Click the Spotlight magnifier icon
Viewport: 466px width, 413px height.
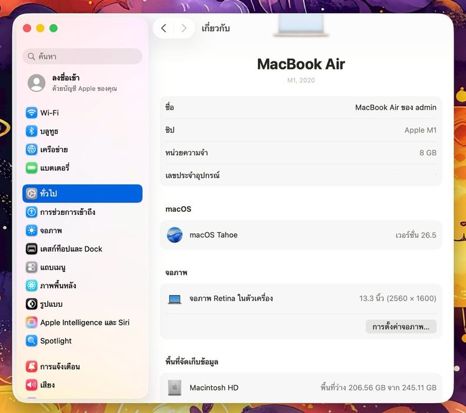(x=31, y=341)
